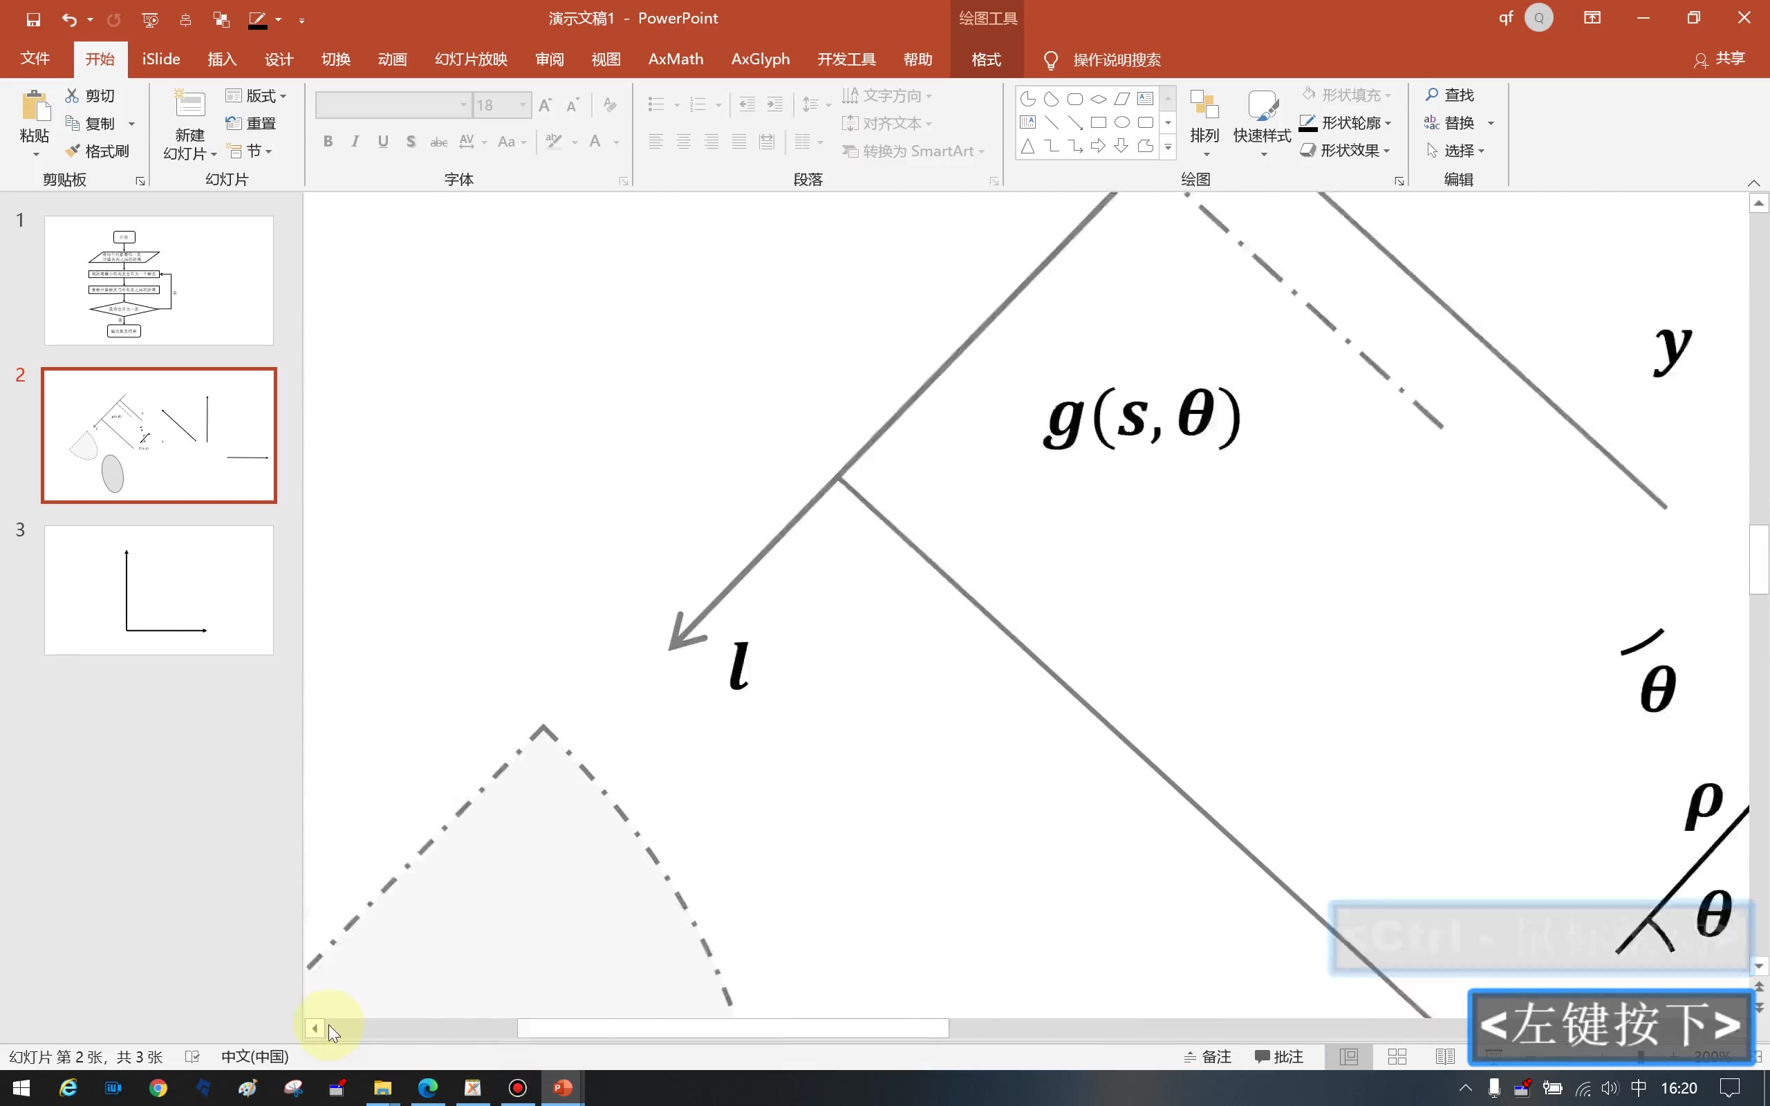Screen dimensions: 1770x1106
Task: Click 中文(中国) language indicator
Action: [x=254, y=1057]
